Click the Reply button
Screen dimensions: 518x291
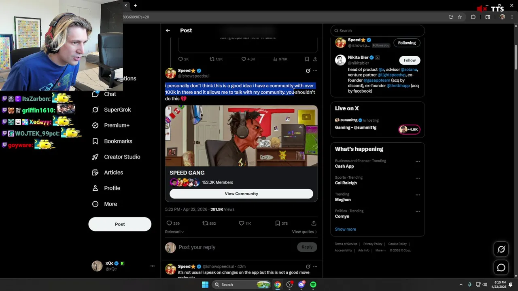click(x=307, y=247)
